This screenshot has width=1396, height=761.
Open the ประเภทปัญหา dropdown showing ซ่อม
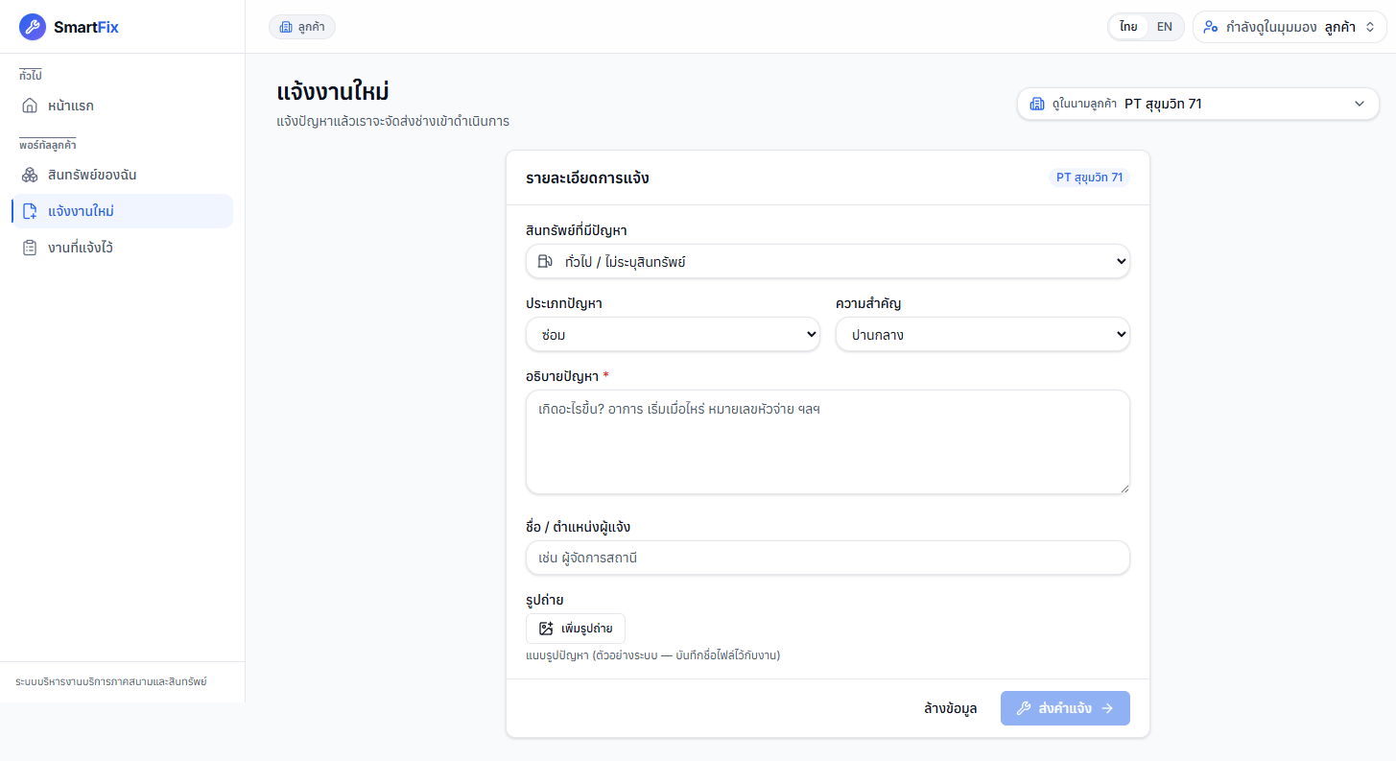[673, 335]
